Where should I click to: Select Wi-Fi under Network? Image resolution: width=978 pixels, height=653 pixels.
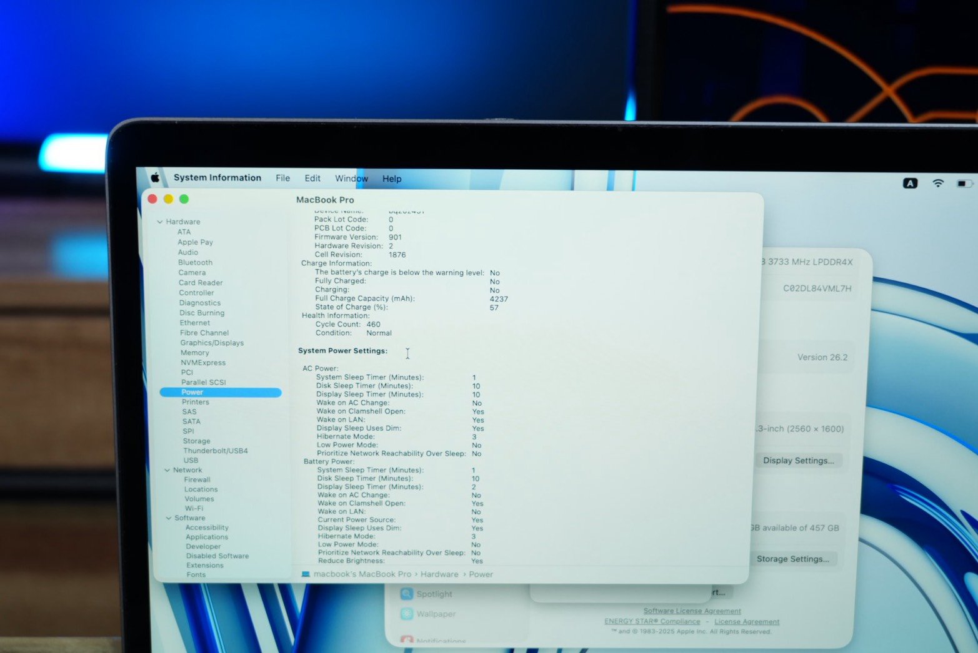coord(194,508)
